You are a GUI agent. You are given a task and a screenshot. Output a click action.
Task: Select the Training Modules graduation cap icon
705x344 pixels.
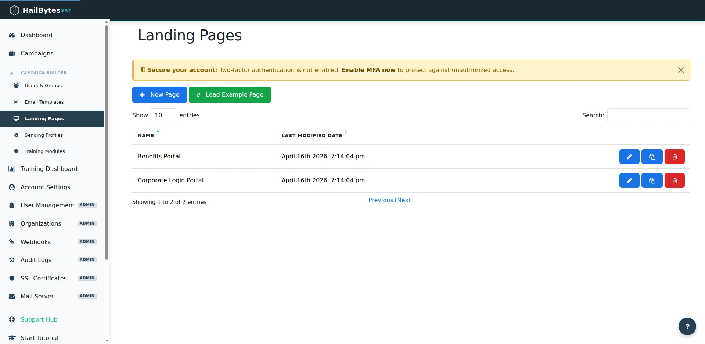16,151
